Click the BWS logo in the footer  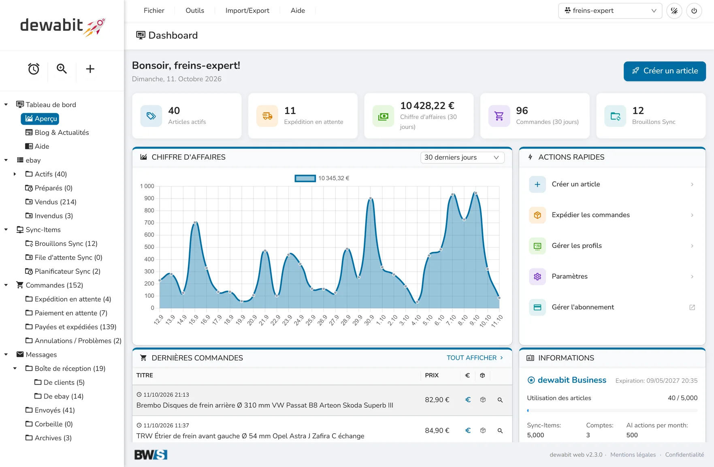(x=151, y=454)
